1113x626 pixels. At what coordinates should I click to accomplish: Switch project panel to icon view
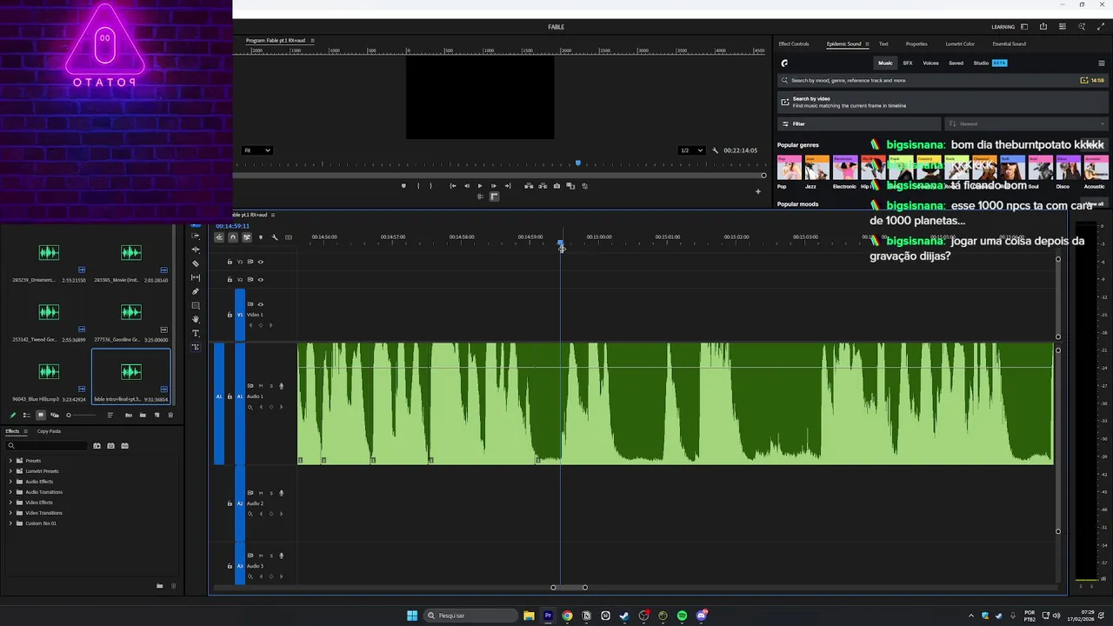40,415
